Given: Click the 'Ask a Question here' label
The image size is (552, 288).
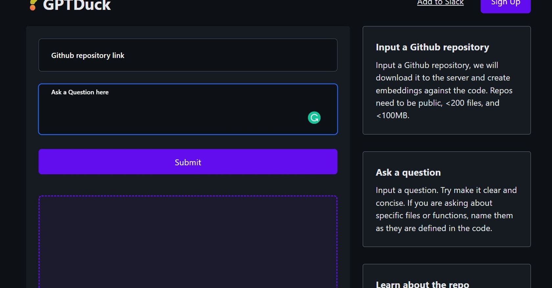Looking at the screenshot, I should click(x=80, y=92).
